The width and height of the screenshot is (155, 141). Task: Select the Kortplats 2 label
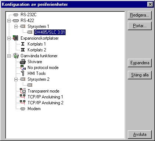point(37,50)
